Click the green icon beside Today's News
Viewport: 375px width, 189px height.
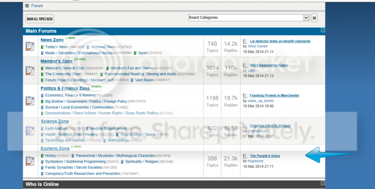[x=42, y=47]
